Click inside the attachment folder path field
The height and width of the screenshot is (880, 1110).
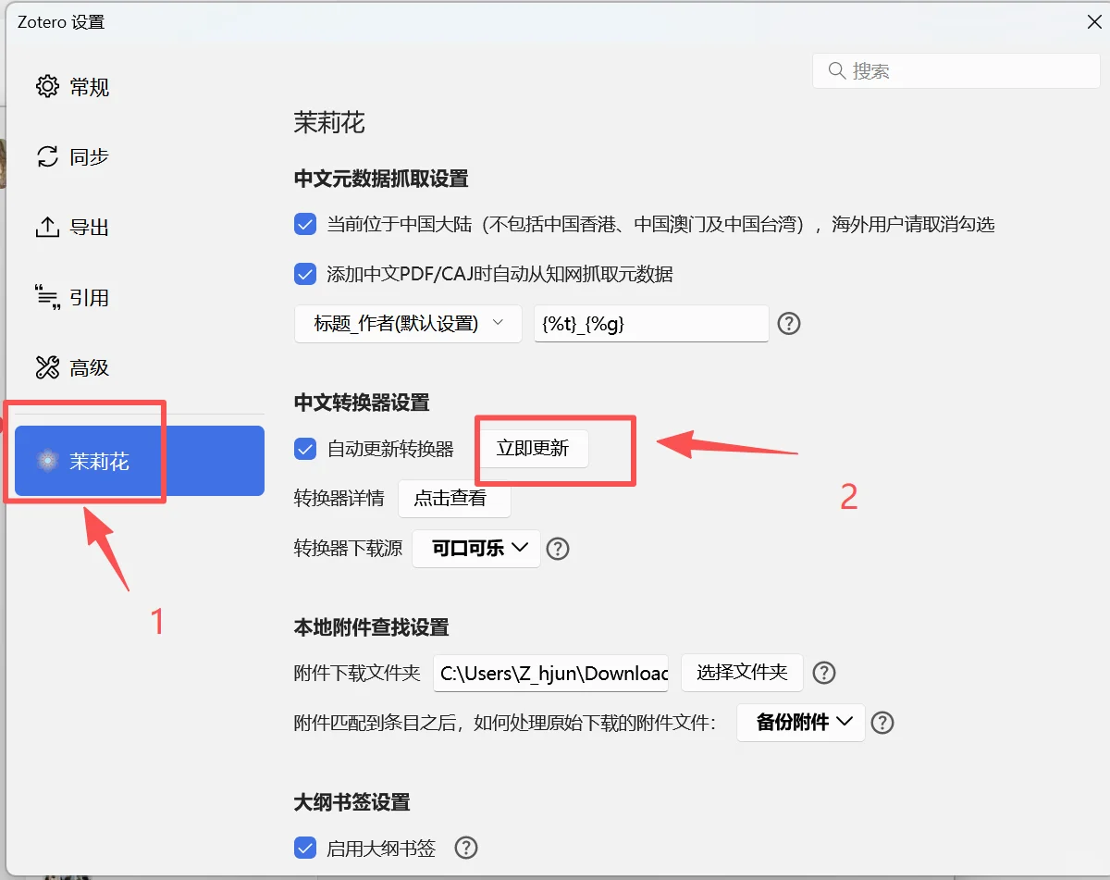pos(550,674)
